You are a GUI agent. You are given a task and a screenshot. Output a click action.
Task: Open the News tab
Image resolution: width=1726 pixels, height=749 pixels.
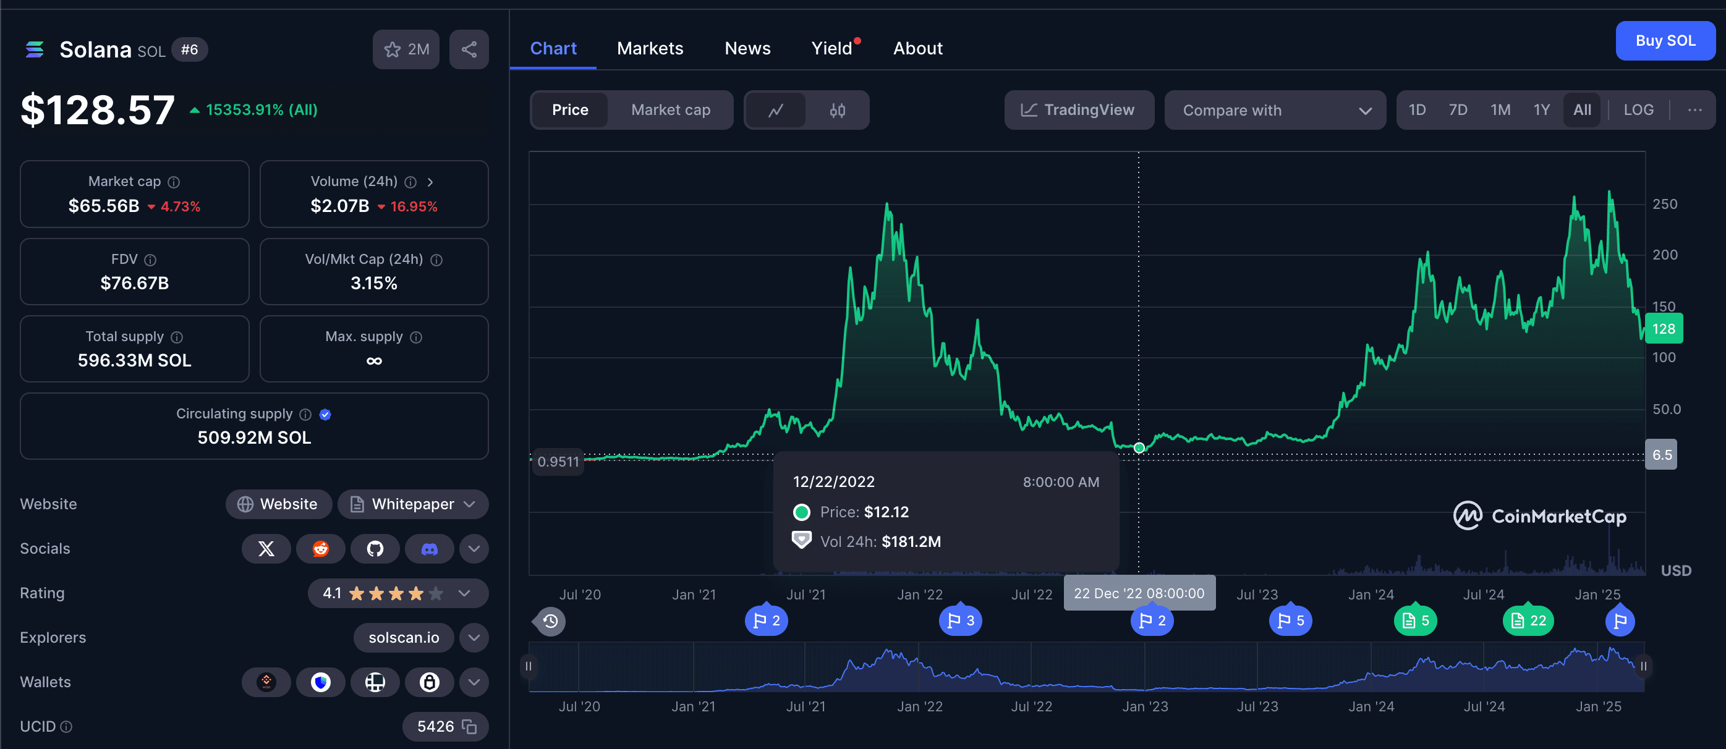point(747,48)
